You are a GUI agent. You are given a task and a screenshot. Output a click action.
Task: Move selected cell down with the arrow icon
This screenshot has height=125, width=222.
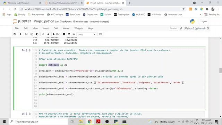(48, 34)
